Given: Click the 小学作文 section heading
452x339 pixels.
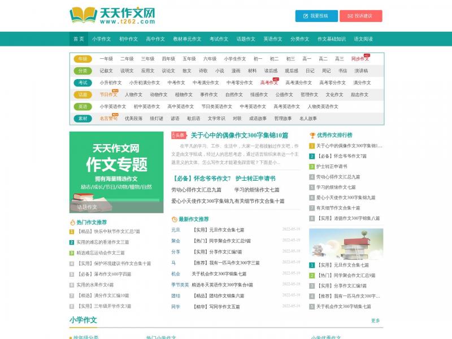Looking at the screenshot, I should (x=83, y=320).
